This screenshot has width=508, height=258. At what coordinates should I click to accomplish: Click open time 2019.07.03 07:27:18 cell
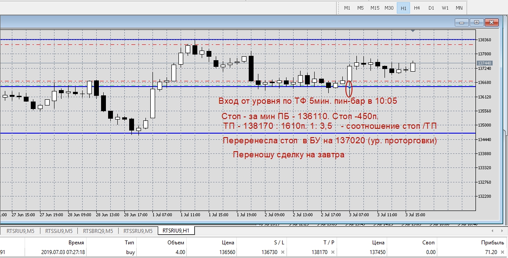[63, 252]
